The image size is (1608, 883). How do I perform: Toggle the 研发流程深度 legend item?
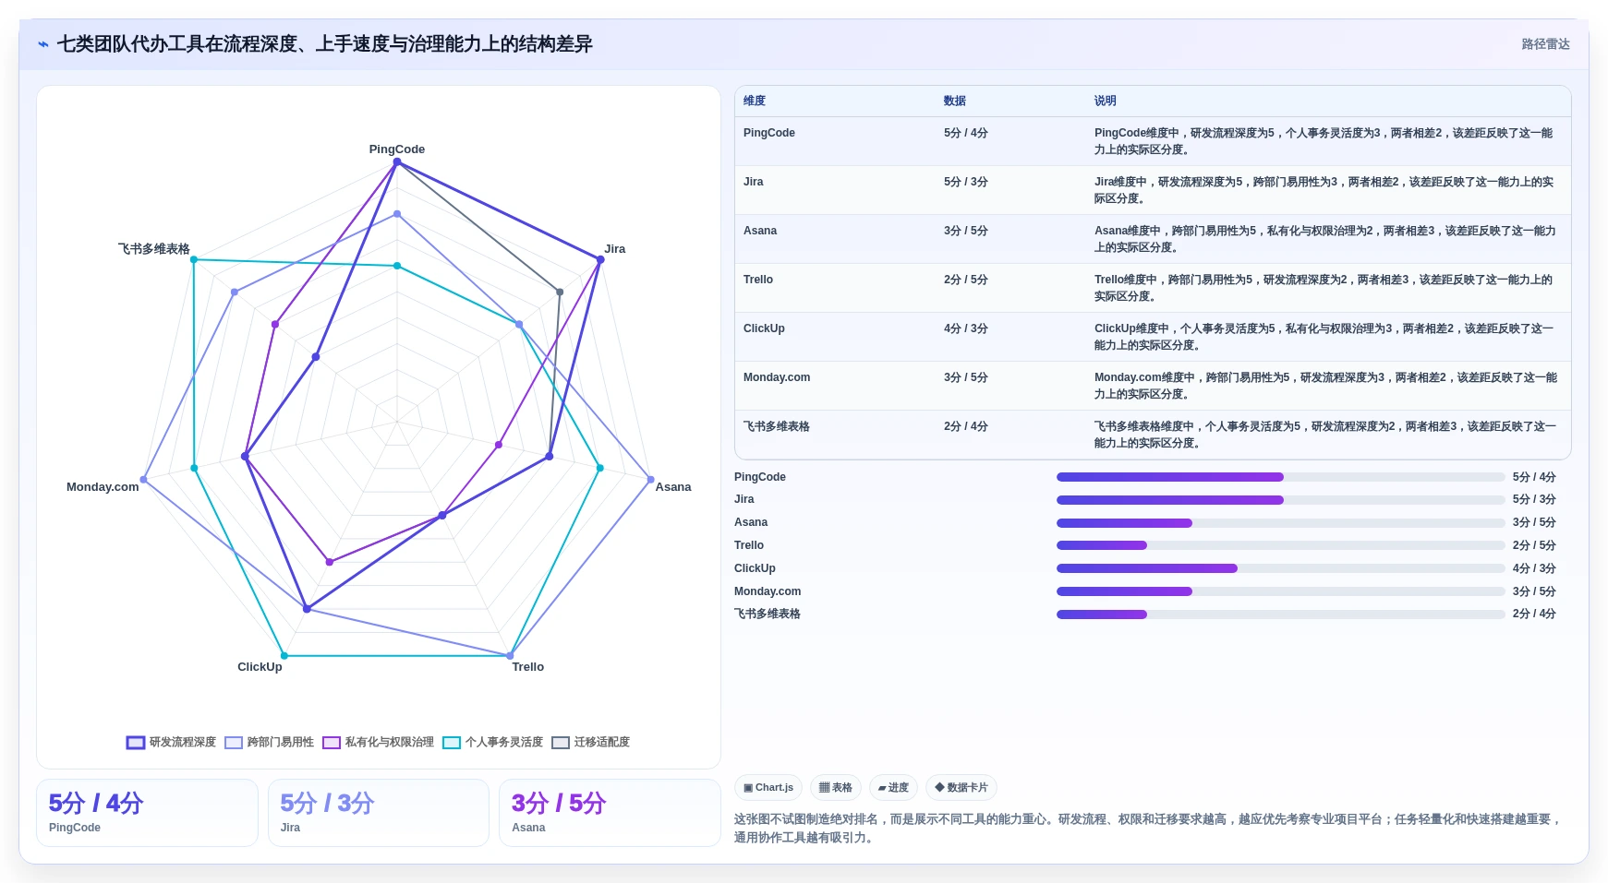171,742
